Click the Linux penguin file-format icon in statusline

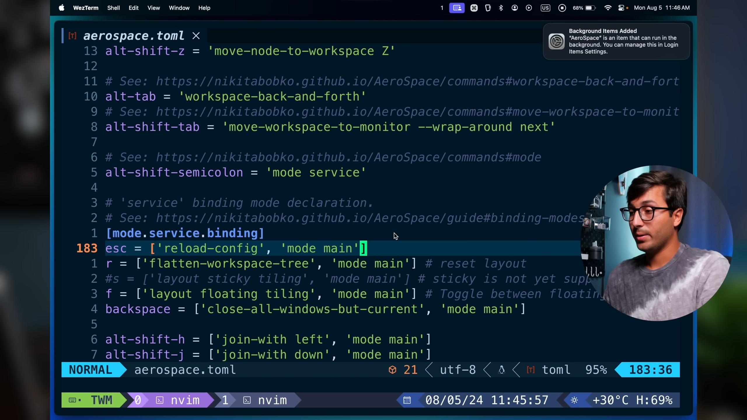502,370
